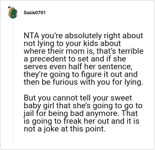
Task: Open the Susie0701 username profile link
Action: 34,13
